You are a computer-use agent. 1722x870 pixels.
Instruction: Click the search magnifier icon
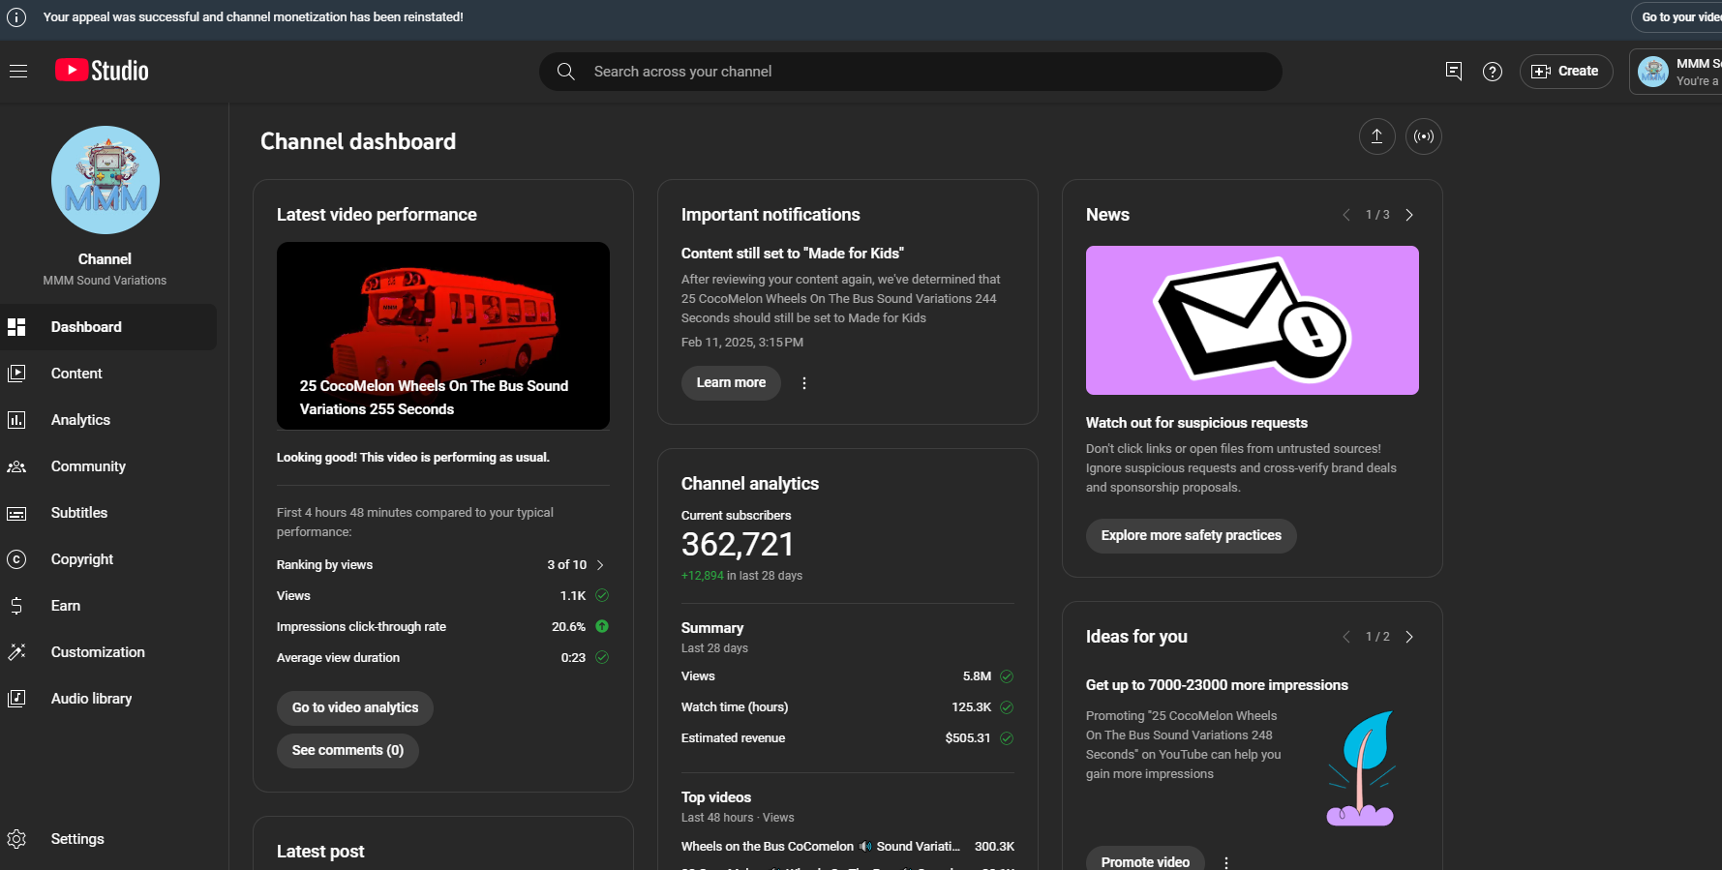click(x=566, y=72)
